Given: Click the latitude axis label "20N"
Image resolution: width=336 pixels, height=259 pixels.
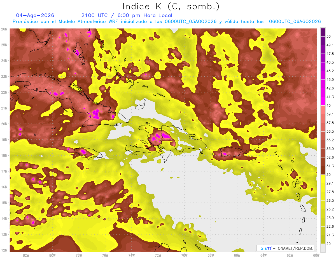Looking at the screenshot, I should [4, 124].
